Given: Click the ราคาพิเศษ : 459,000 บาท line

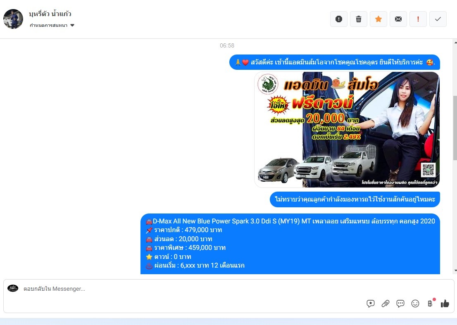Looking at the screenshot, I should tap(186, 248).
